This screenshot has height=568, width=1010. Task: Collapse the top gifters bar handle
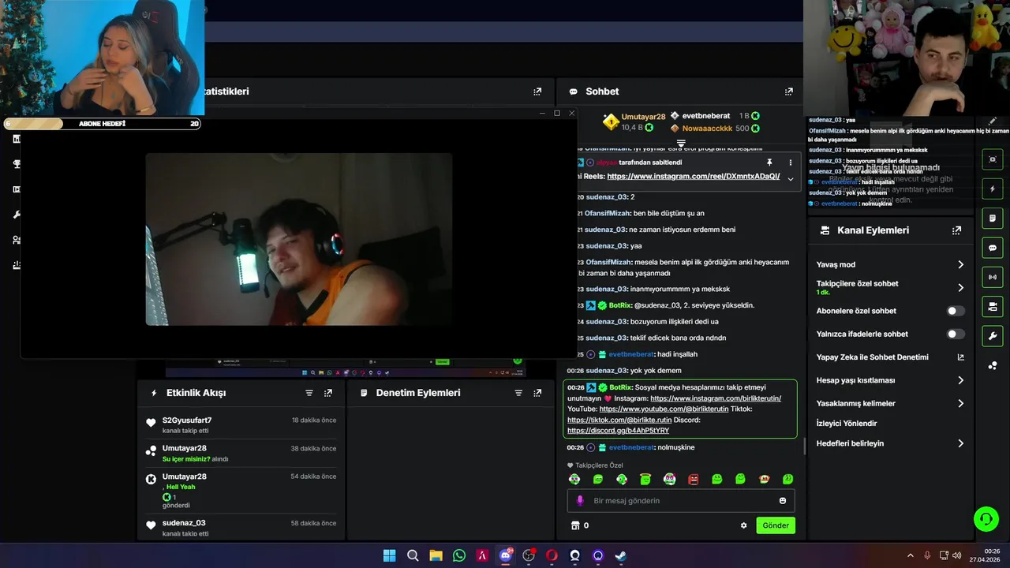tap(681, 144)
